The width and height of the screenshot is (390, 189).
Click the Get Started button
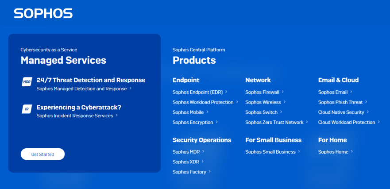pyautogui.click(x=42, y=154)
